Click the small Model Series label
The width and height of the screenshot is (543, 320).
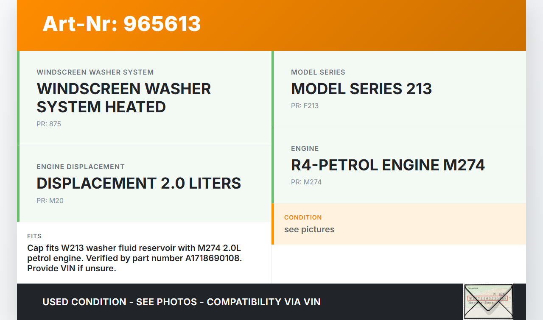tap(318, 72)
